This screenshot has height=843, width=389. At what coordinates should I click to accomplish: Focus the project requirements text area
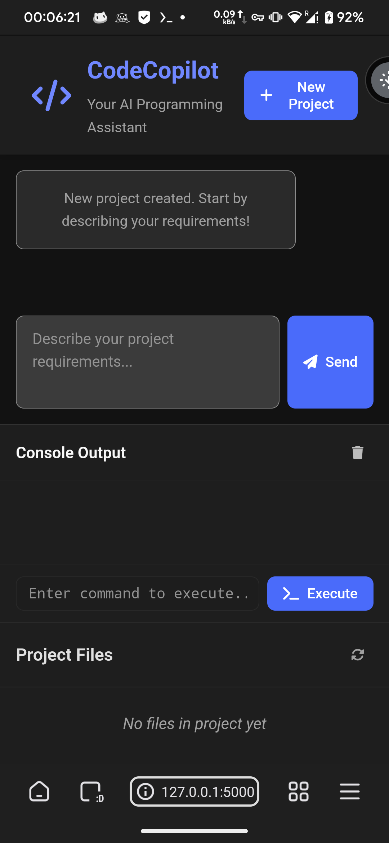click(148, 362)
